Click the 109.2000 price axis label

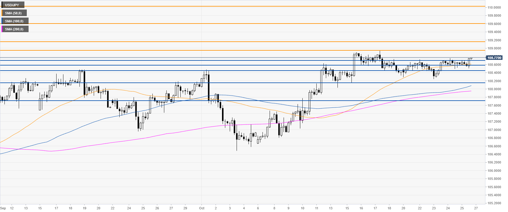(x=494, y=40)
